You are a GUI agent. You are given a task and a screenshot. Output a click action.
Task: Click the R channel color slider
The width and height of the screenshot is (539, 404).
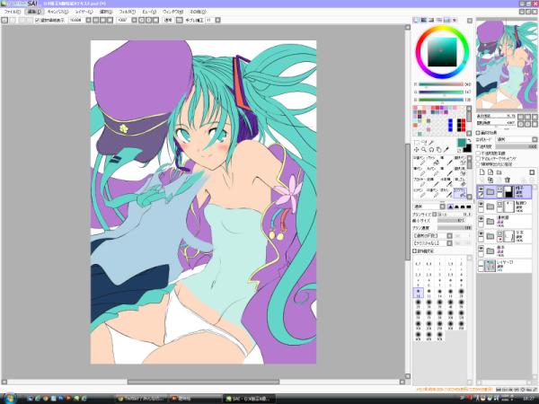441,84
